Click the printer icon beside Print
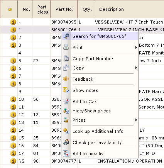 [66, 47]
